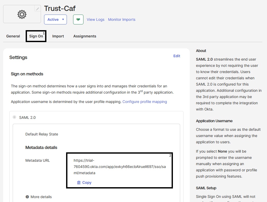This screenshot has width=267, height=202.
Task: Click Edit in Settings panel
Action: (177, 56)
